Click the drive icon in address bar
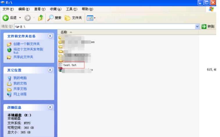The image size is (220, 137). tap(17, 27)
